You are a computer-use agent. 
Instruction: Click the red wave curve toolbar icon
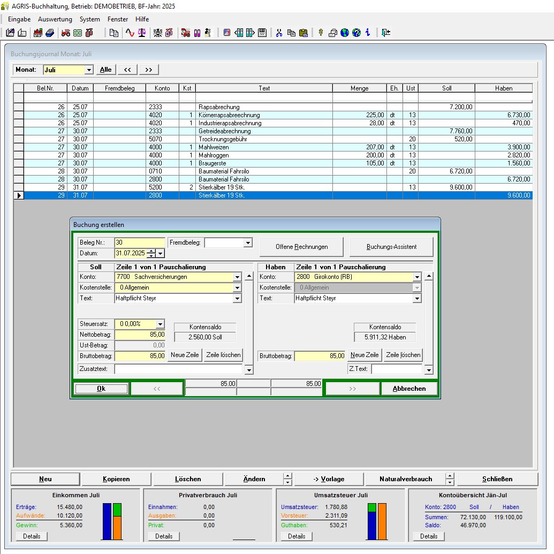(x=130, y=33)
